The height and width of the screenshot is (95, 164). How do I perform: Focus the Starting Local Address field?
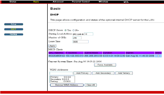click(89, 34)
